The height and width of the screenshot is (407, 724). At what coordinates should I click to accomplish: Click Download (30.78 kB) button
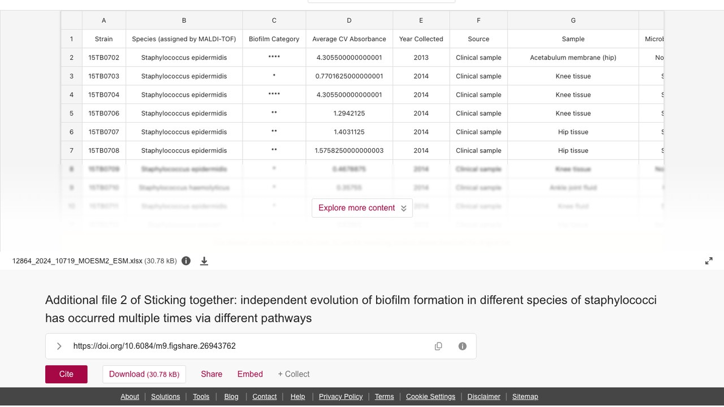coord(144,374)
